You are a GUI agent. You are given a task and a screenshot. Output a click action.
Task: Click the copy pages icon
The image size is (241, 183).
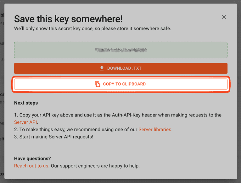(x=98, y=84)
